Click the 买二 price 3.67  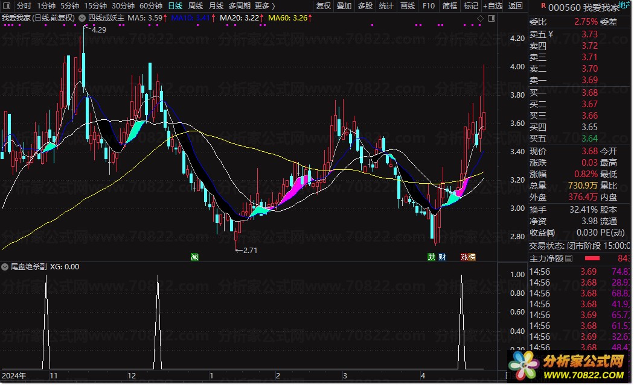pyautogui.click(x=589, y=104)
